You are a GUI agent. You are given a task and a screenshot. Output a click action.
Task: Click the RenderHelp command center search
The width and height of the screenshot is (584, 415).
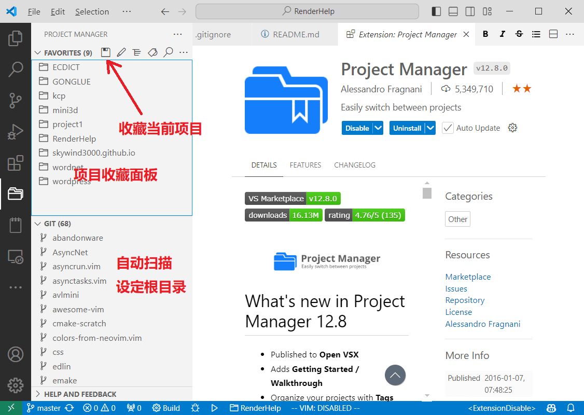click(x=307, y=11)
